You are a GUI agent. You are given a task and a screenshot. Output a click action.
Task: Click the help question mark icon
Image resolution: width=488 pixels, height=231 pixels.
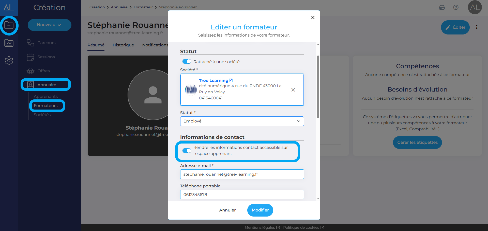pyautogui.click(x=456, y=7)
